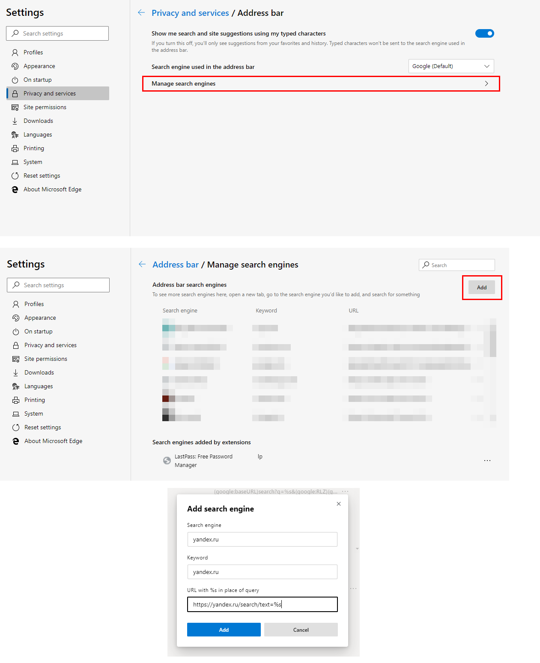Click blue Add button in dialog
Image resolution: width=540 pixels, height=663 pixels.
(x=224, y=630)
